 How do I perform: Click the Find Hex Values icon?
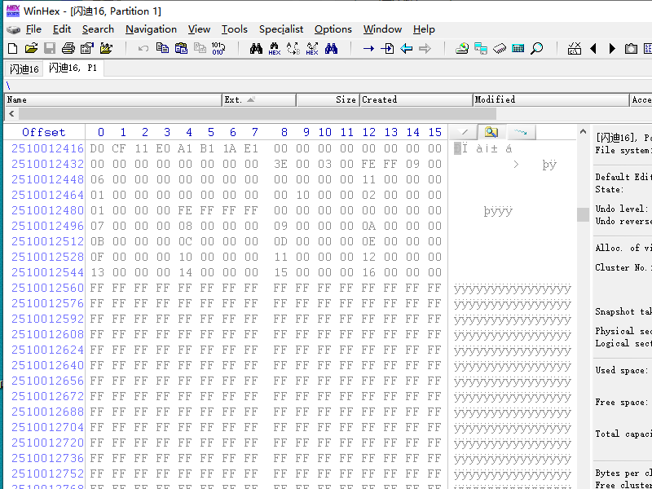point(275,49)
